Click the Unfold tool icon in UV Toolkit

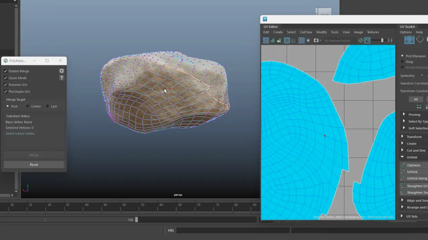click(x=403, y=172)
